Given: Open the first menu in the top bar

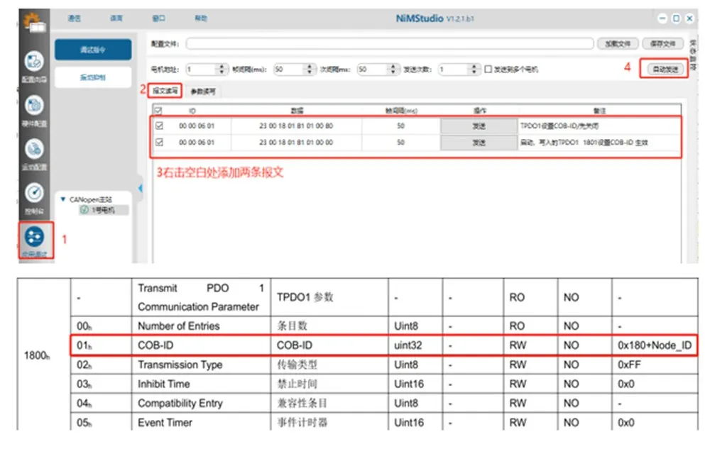Looking at the screenshot, I should 74,18.
